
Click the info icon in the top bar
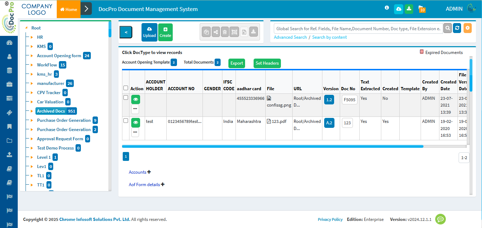click(x=387, y=7)
